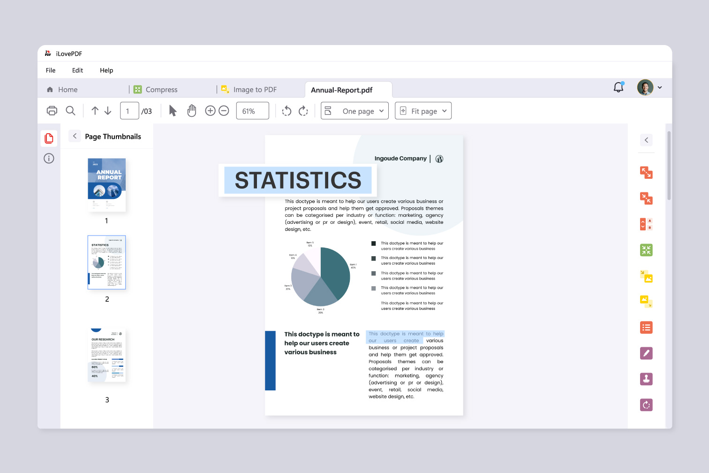This screenshot has height=473, width=709.
Task: Select the pointer cursor tool
Action: (x=173, y=110)
